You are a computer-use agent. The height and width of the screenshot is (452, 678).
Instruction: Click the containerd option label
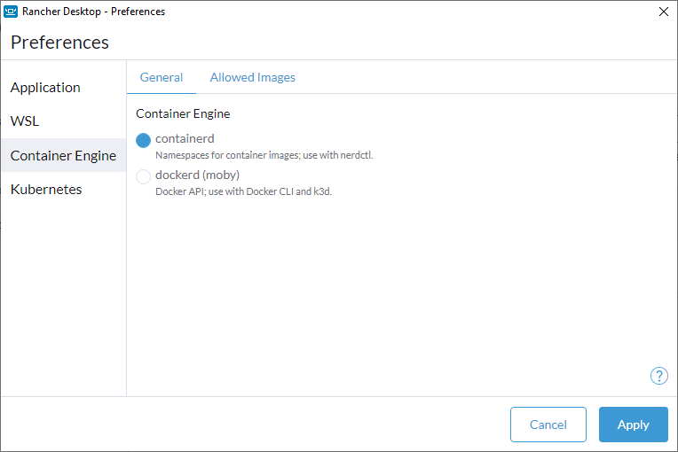pyautogui.click(x=185, y=138)
